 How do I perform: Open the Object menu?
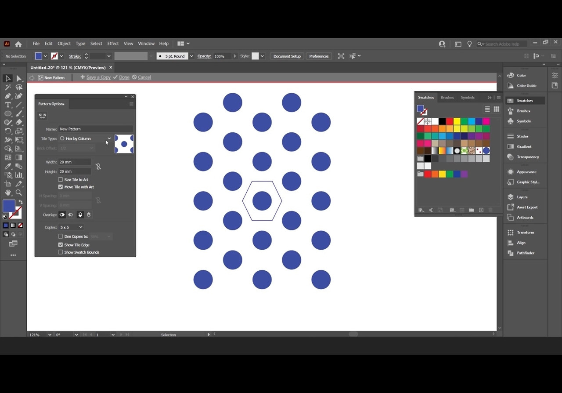pyautogui.click(x=64, y=44)
